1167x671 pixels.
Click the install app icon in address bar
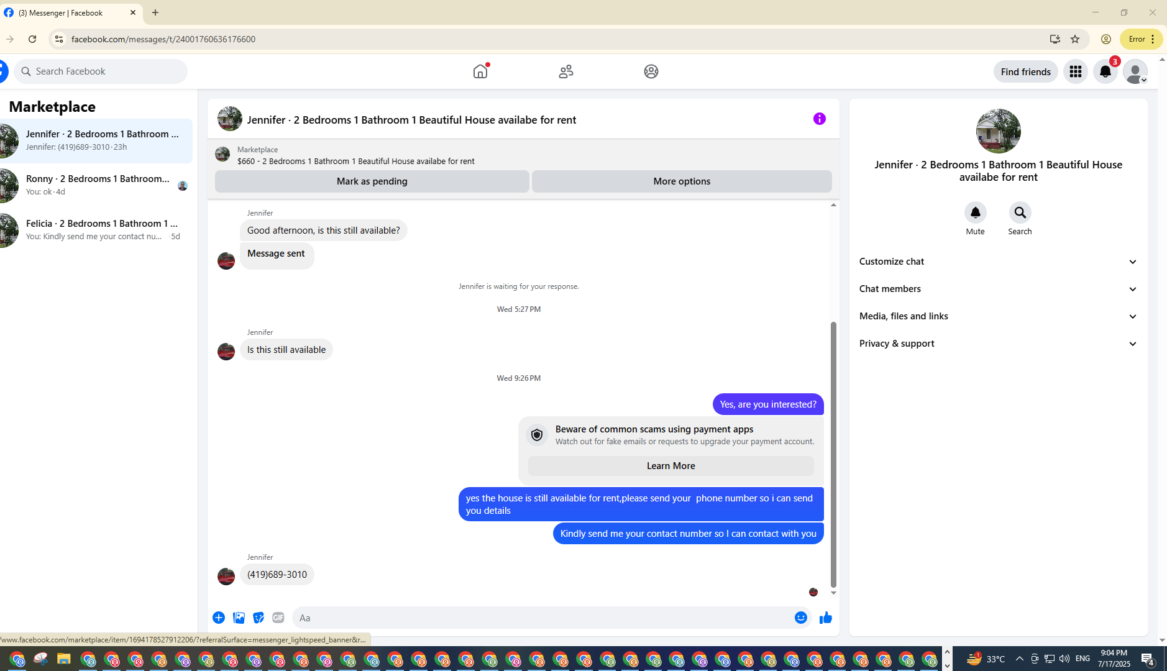1055,39
